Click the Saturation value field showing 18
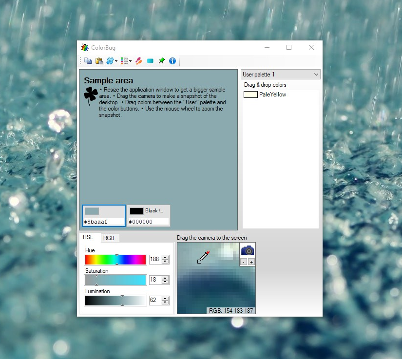 (155, 280)
